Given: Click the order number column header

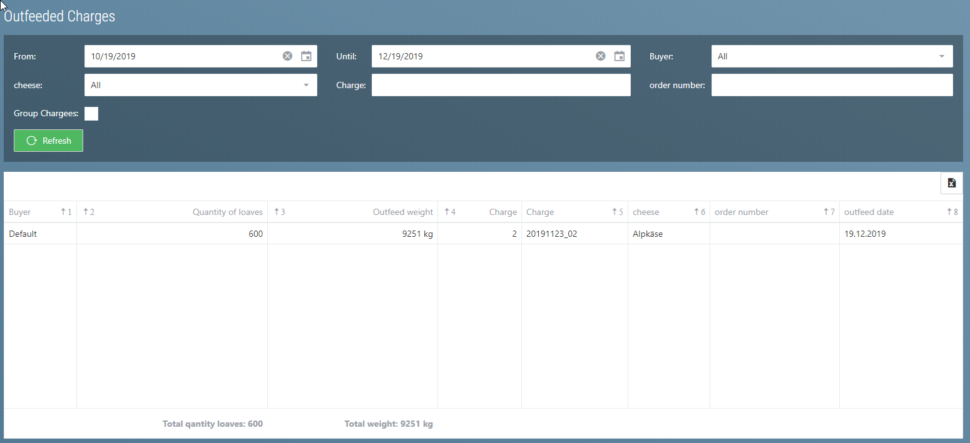Looking at the screenshot, I should pos(742,212).
